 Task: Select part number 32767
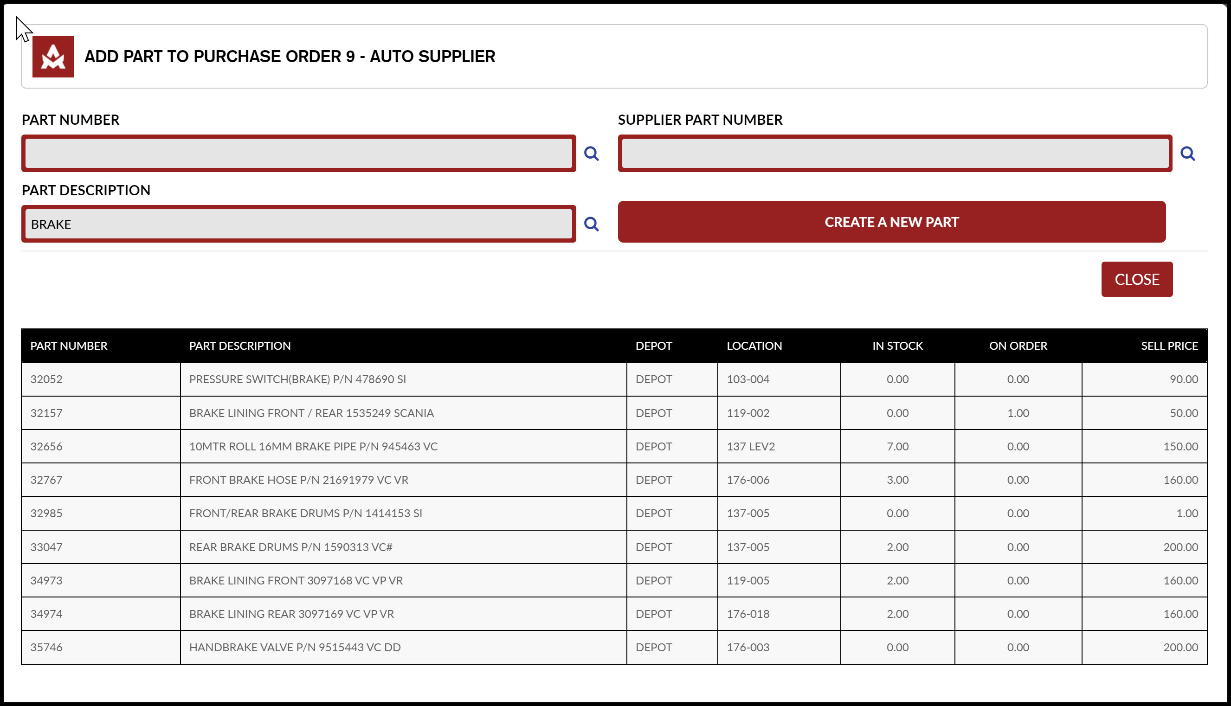46,480
